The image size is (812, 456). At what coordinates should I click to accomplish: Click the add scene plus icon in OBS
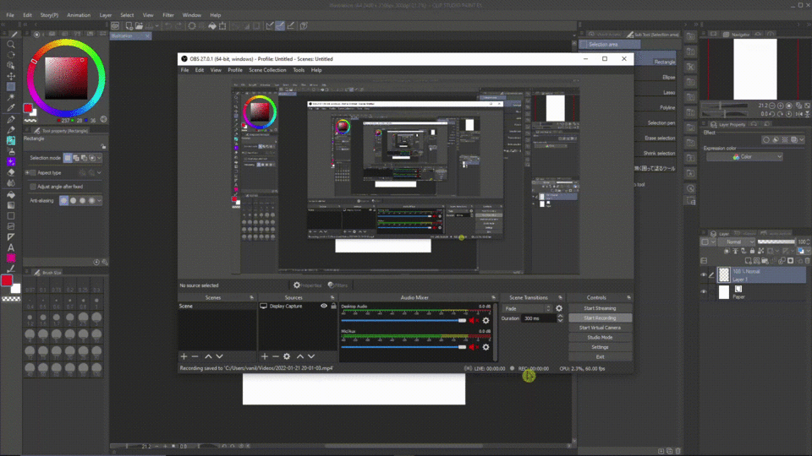[184, 356]
